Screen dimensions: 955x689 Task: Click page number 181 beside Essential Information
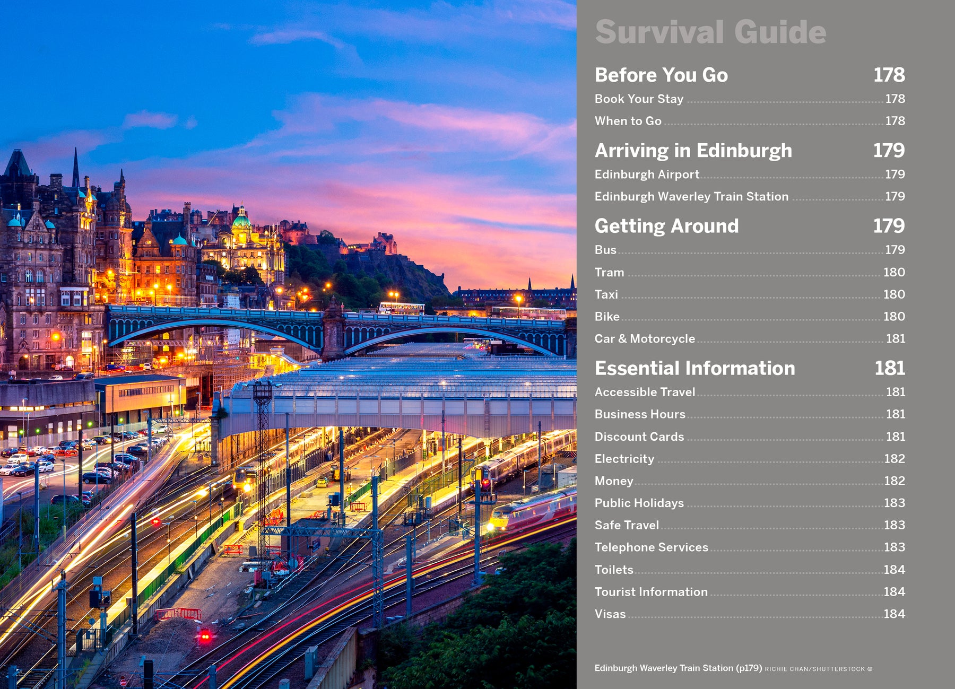(x=890, y=368)
